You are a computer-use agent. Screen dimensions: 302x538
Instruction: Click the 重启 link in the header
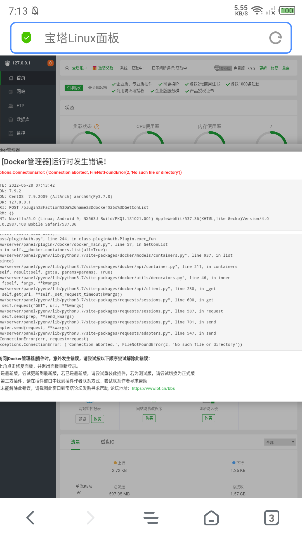pos(286,68)
